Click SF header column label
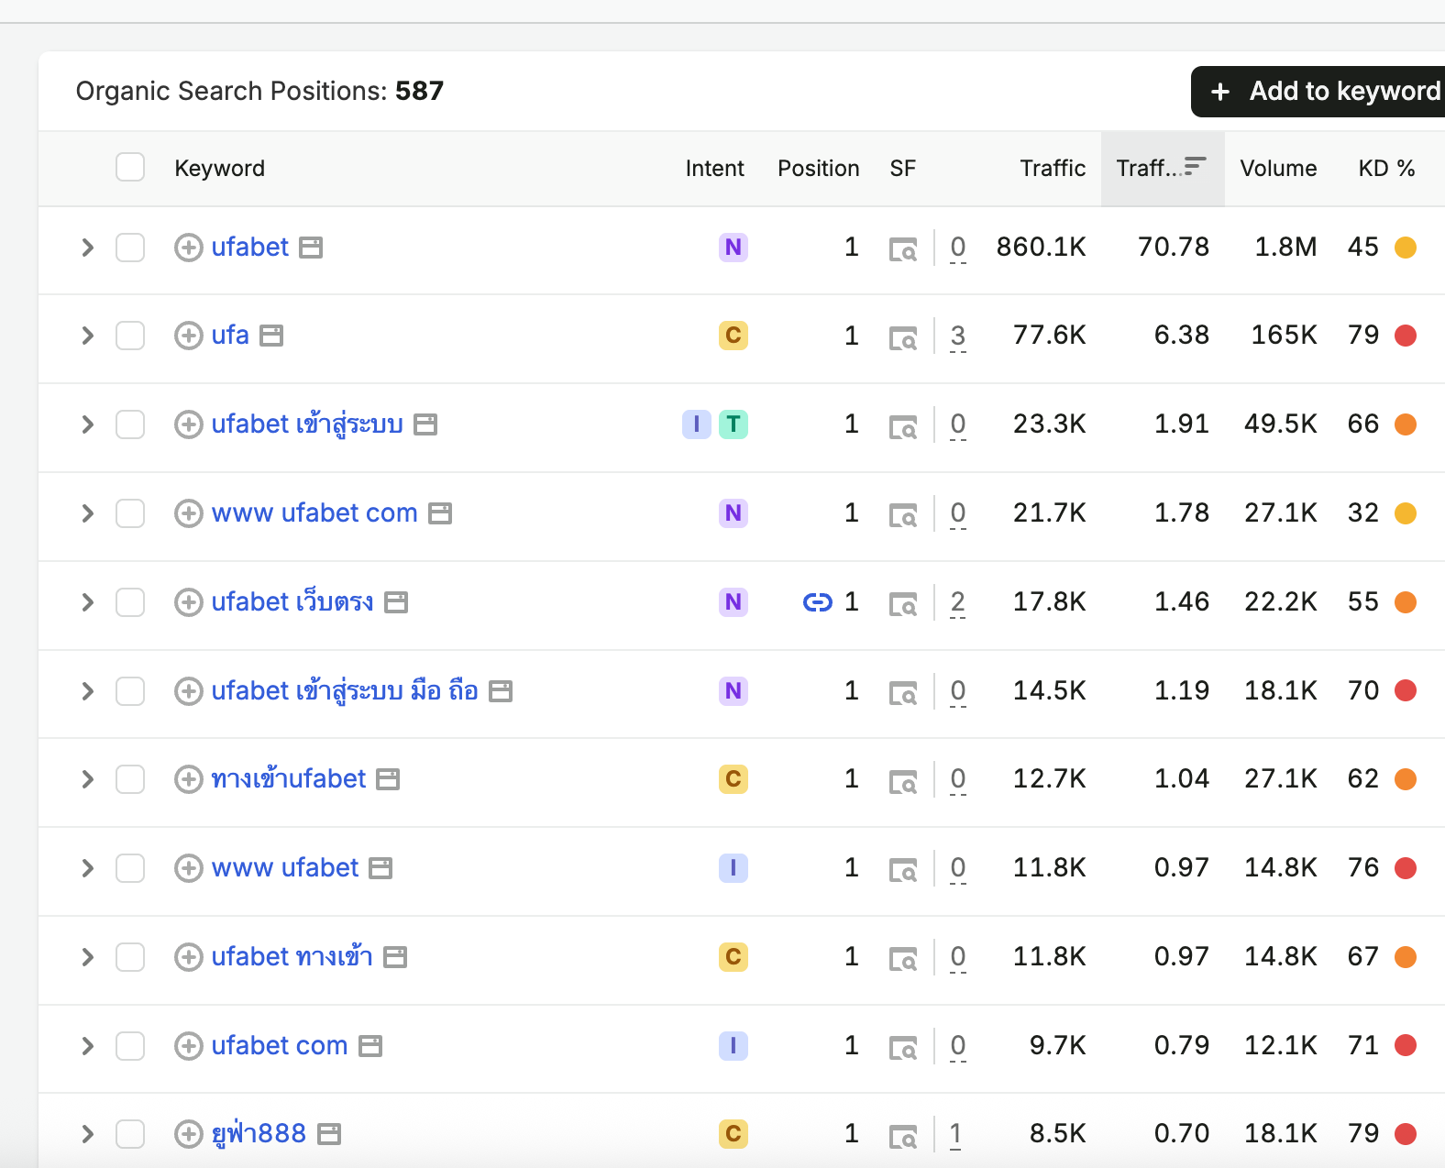The width and height of the screenshot is (1445, 1168). point(903,169)
